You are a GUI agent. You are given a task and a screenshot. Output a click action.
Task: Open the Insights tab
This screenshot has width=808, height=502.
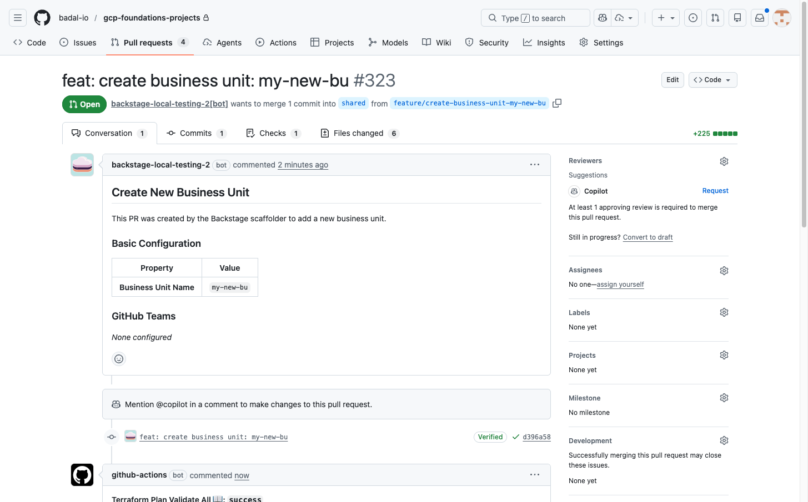(544, 43)
